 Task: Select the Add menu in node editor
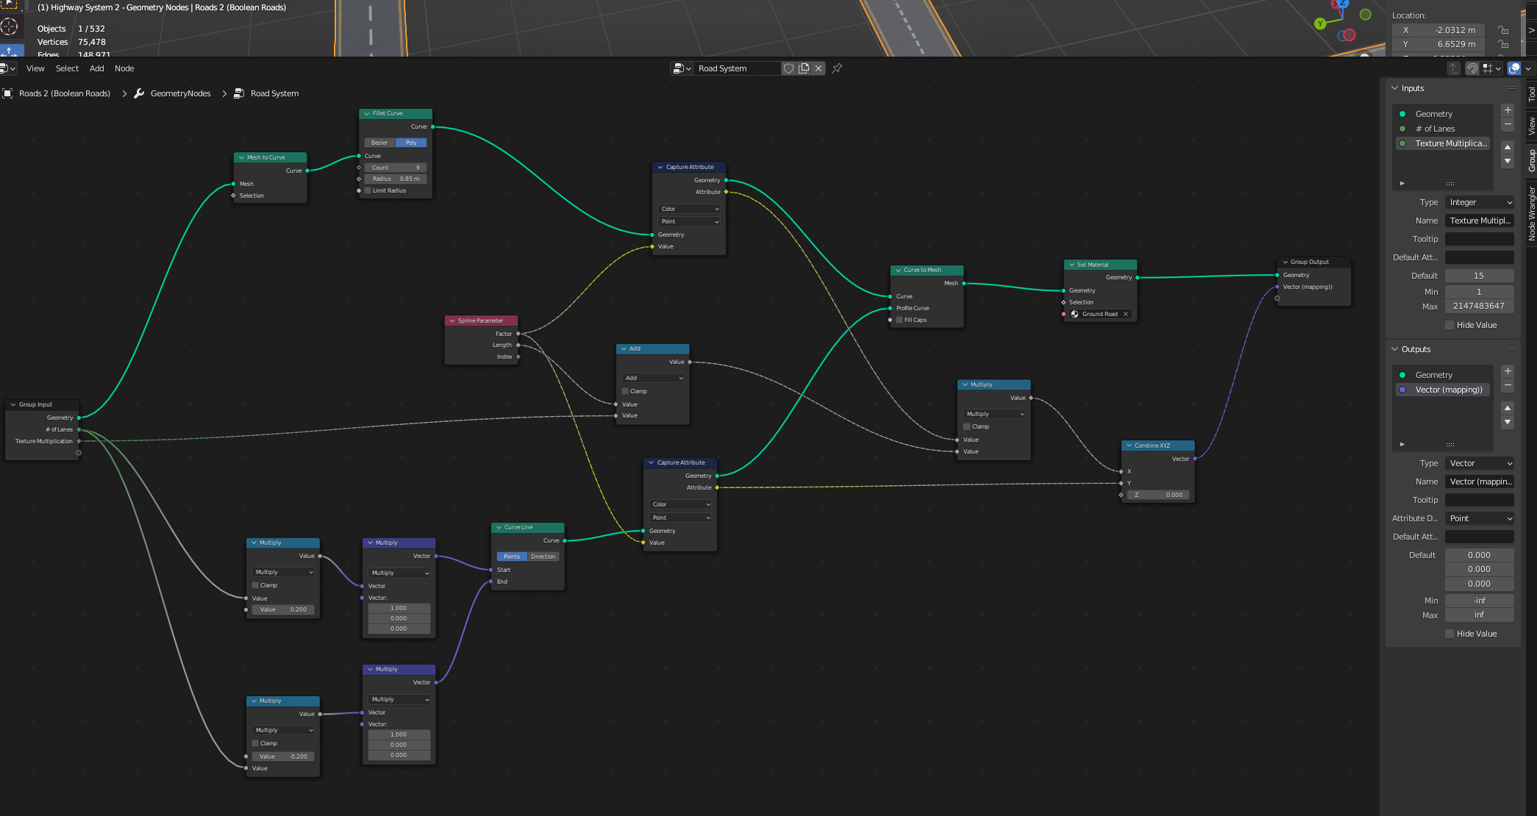(x=96, y=68)
